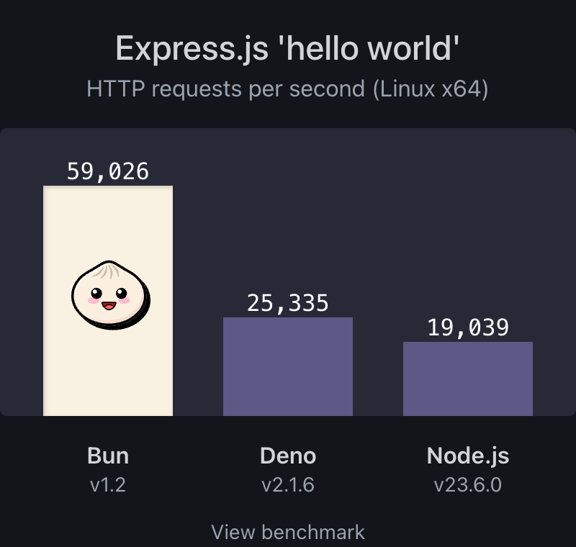Click the '59,026' value label
The height and width of the screenshot is (547, 576).
coord(108,171)
